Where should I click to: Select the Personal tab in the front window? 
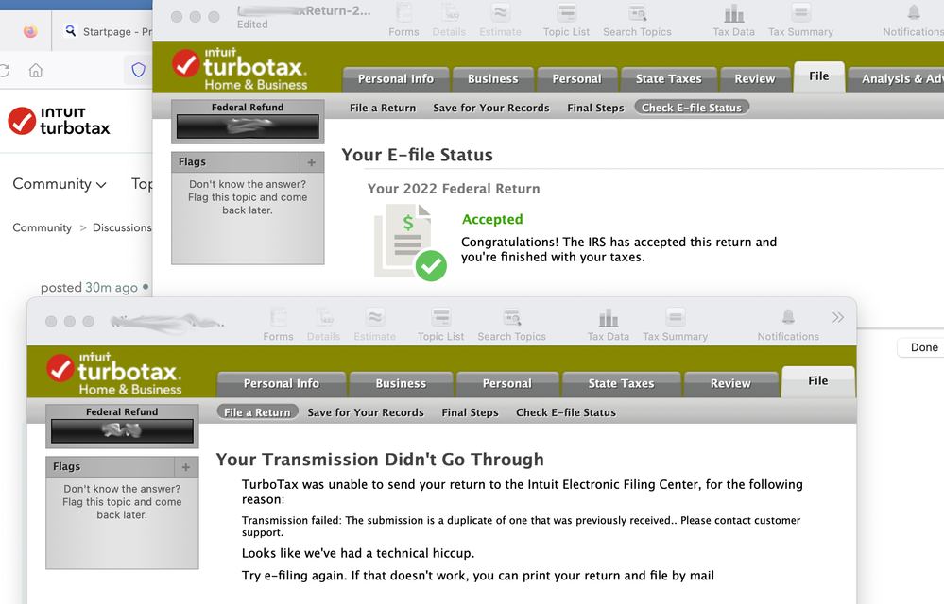507,383
